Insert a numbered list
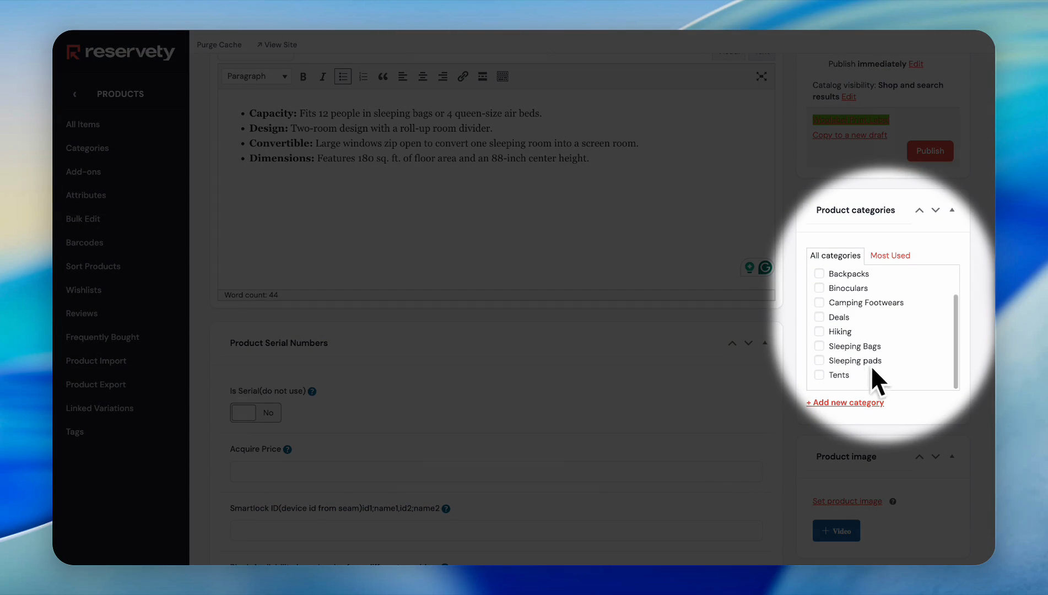1048x595 pixels. coord(363,77)
